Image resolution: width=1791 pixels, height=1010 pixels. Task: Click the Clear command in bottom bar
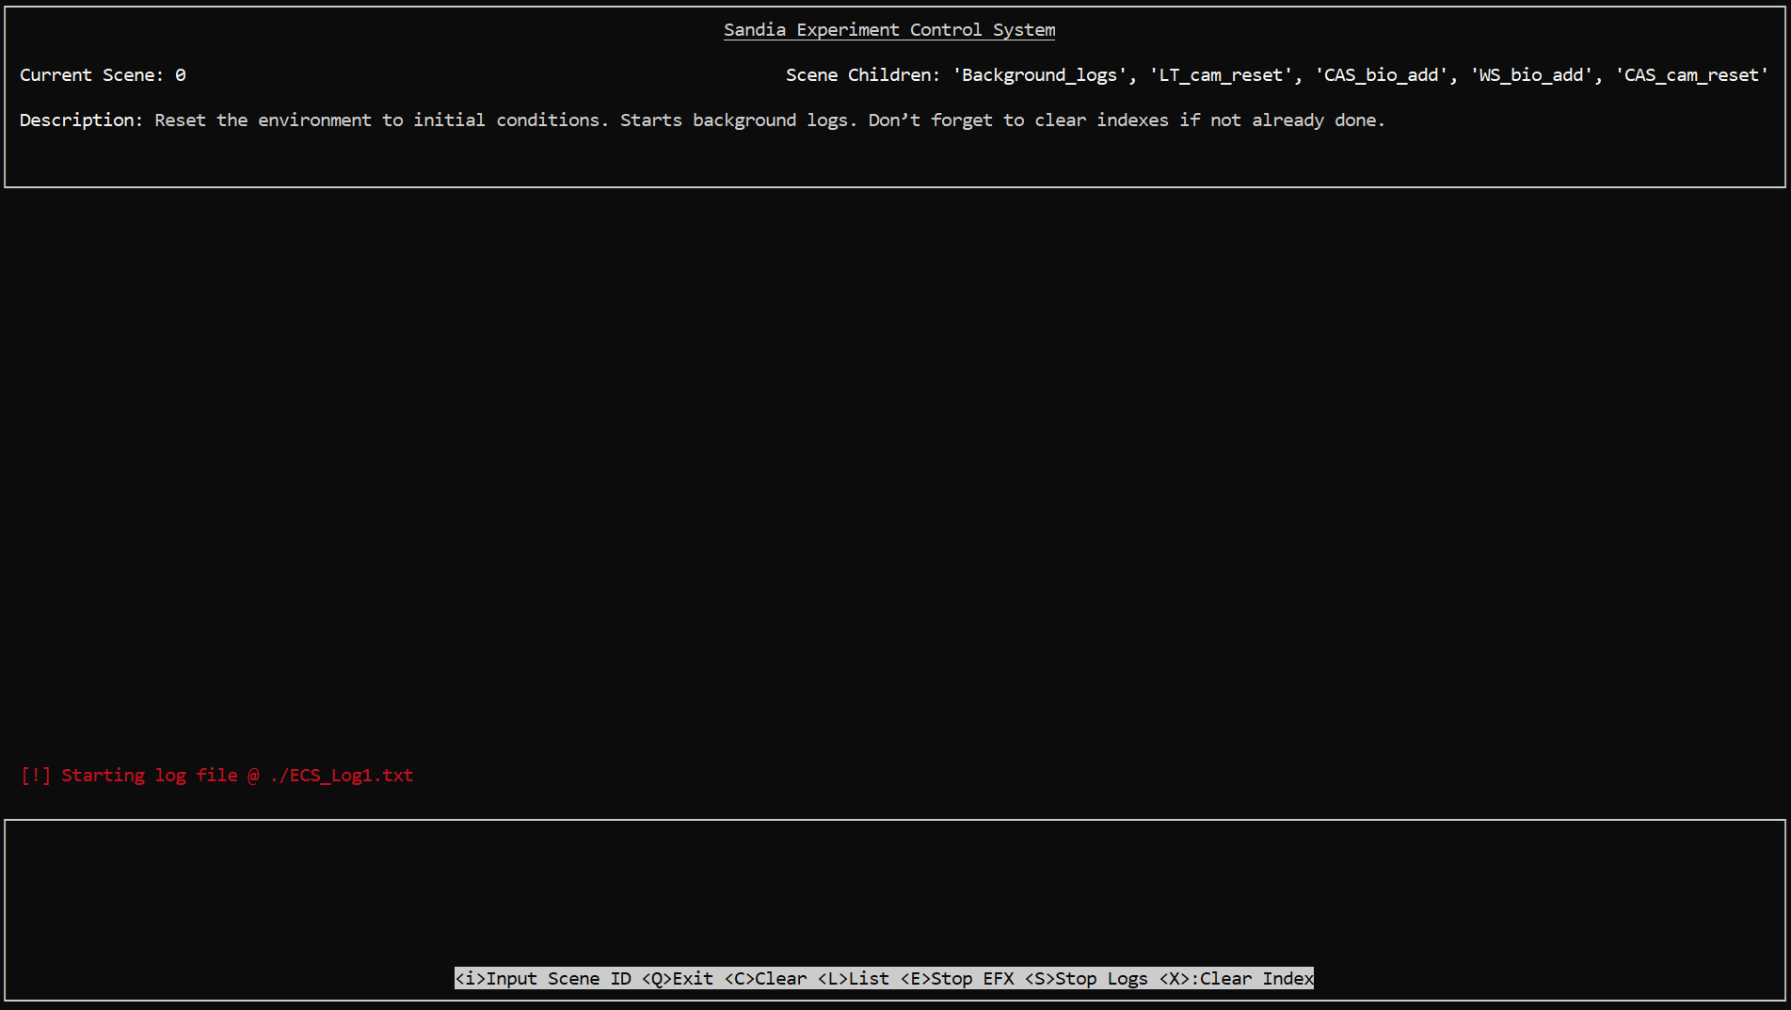(765, 979)
